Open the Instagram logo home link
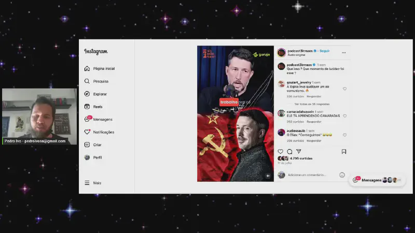The width and height of the screenshot is (415, 233). 96,51
